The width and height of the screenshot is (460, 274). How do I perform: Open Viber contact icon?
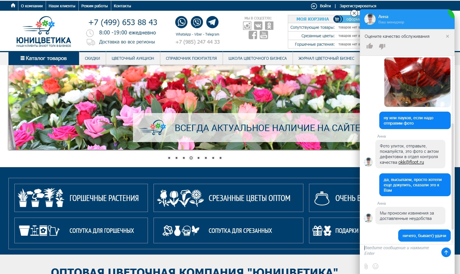point(197,22)
